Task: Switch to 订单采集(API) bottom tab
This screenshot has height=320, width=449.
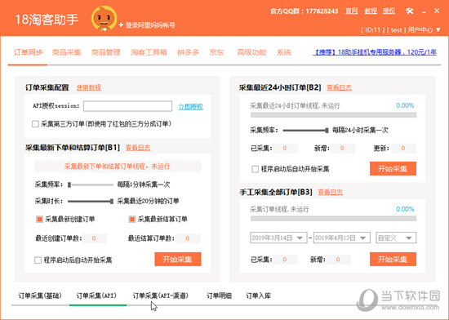Action: 96,296
